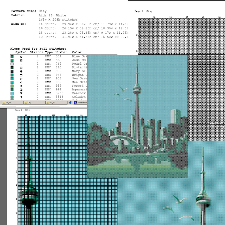Click the half-filled bar symbol for DMC 943

coord(21,75)
